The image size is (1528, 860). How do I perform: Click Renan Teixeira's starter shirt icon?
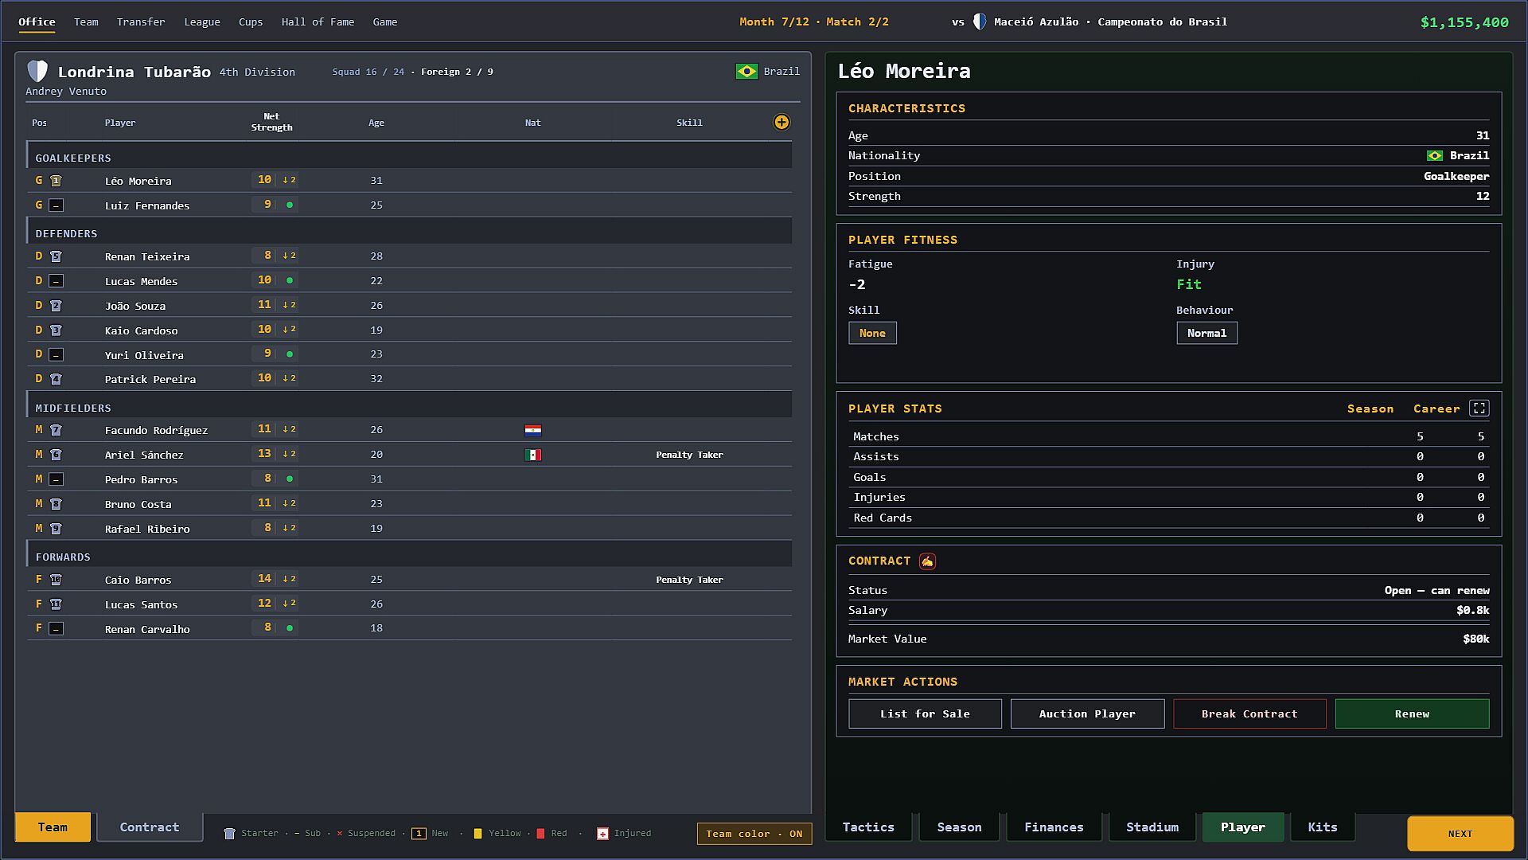56,256
